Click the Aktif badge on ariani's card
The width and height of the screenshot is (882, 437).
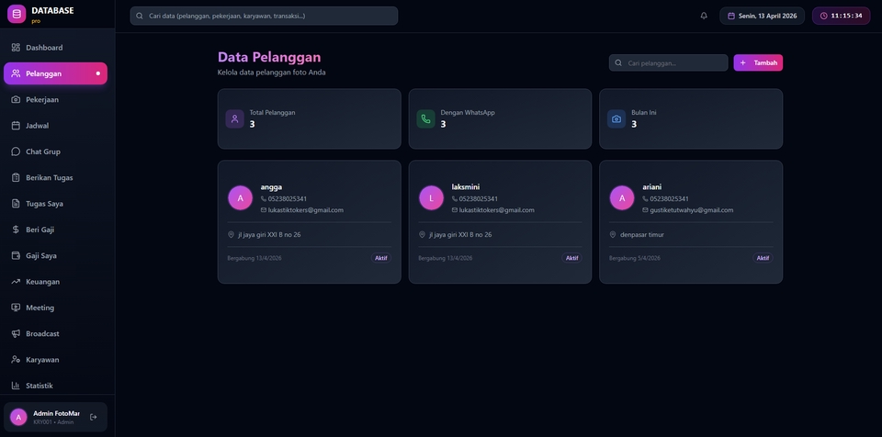coord(763,258)
